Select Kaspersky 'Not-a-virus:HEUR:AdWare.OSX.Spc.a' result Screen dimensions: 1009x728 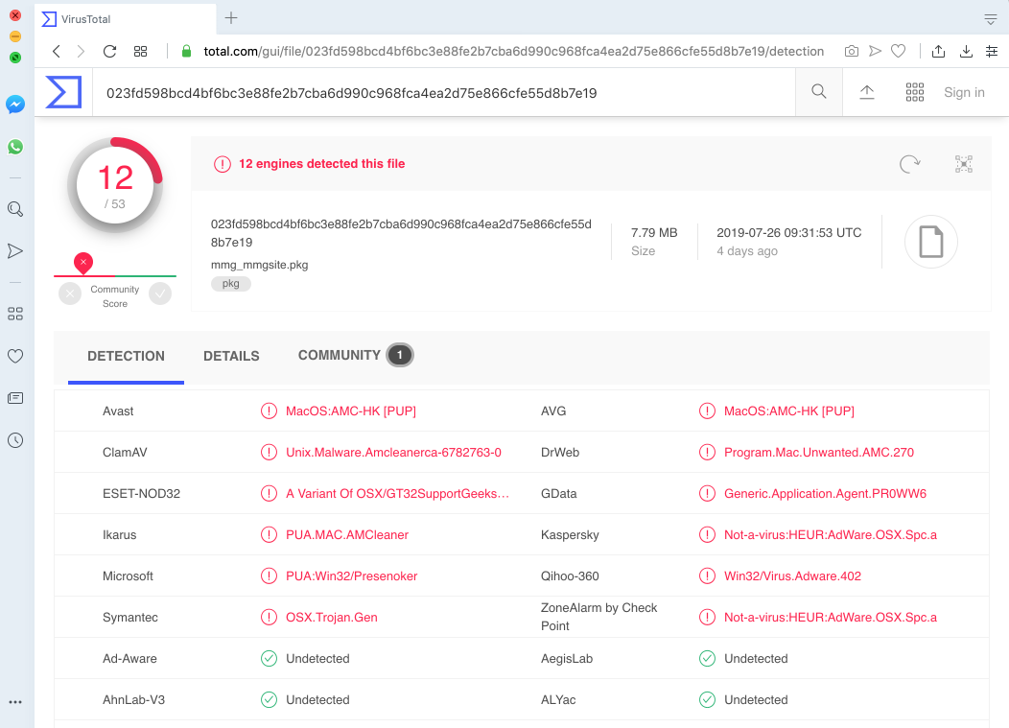click(830, 534)
